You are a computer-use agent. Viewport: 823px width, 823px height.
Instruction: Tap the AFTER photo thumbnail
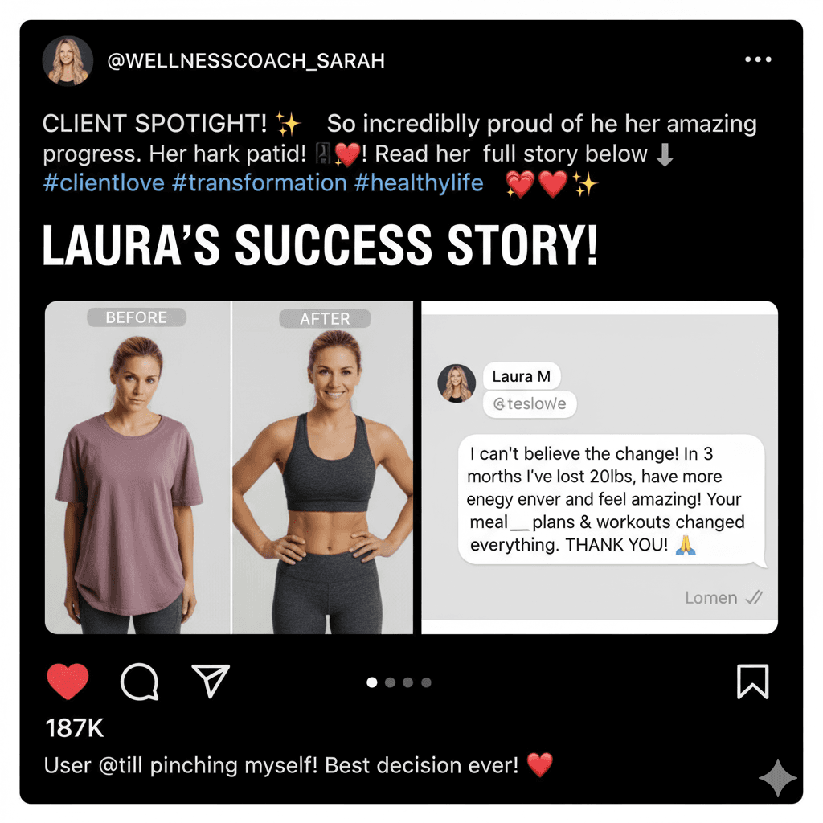pos(323,467)
